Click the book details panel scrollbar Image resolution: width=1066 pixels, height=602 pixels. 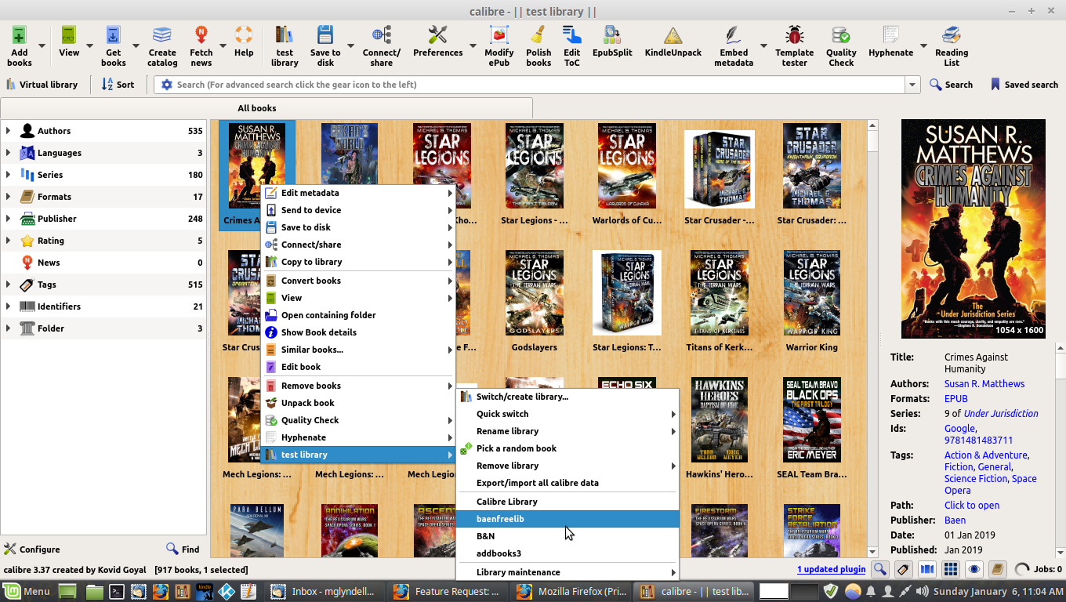tap(1061, 450)
